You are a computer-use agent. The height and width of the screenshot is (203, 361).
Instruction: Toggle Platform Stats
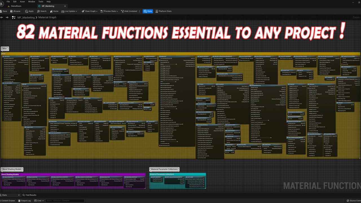tap(163, 11)
